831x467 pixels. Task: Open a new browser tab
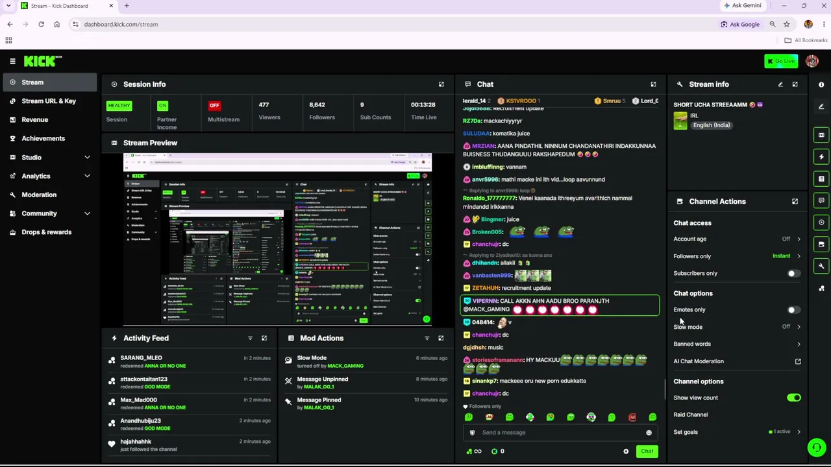[127, 6]
